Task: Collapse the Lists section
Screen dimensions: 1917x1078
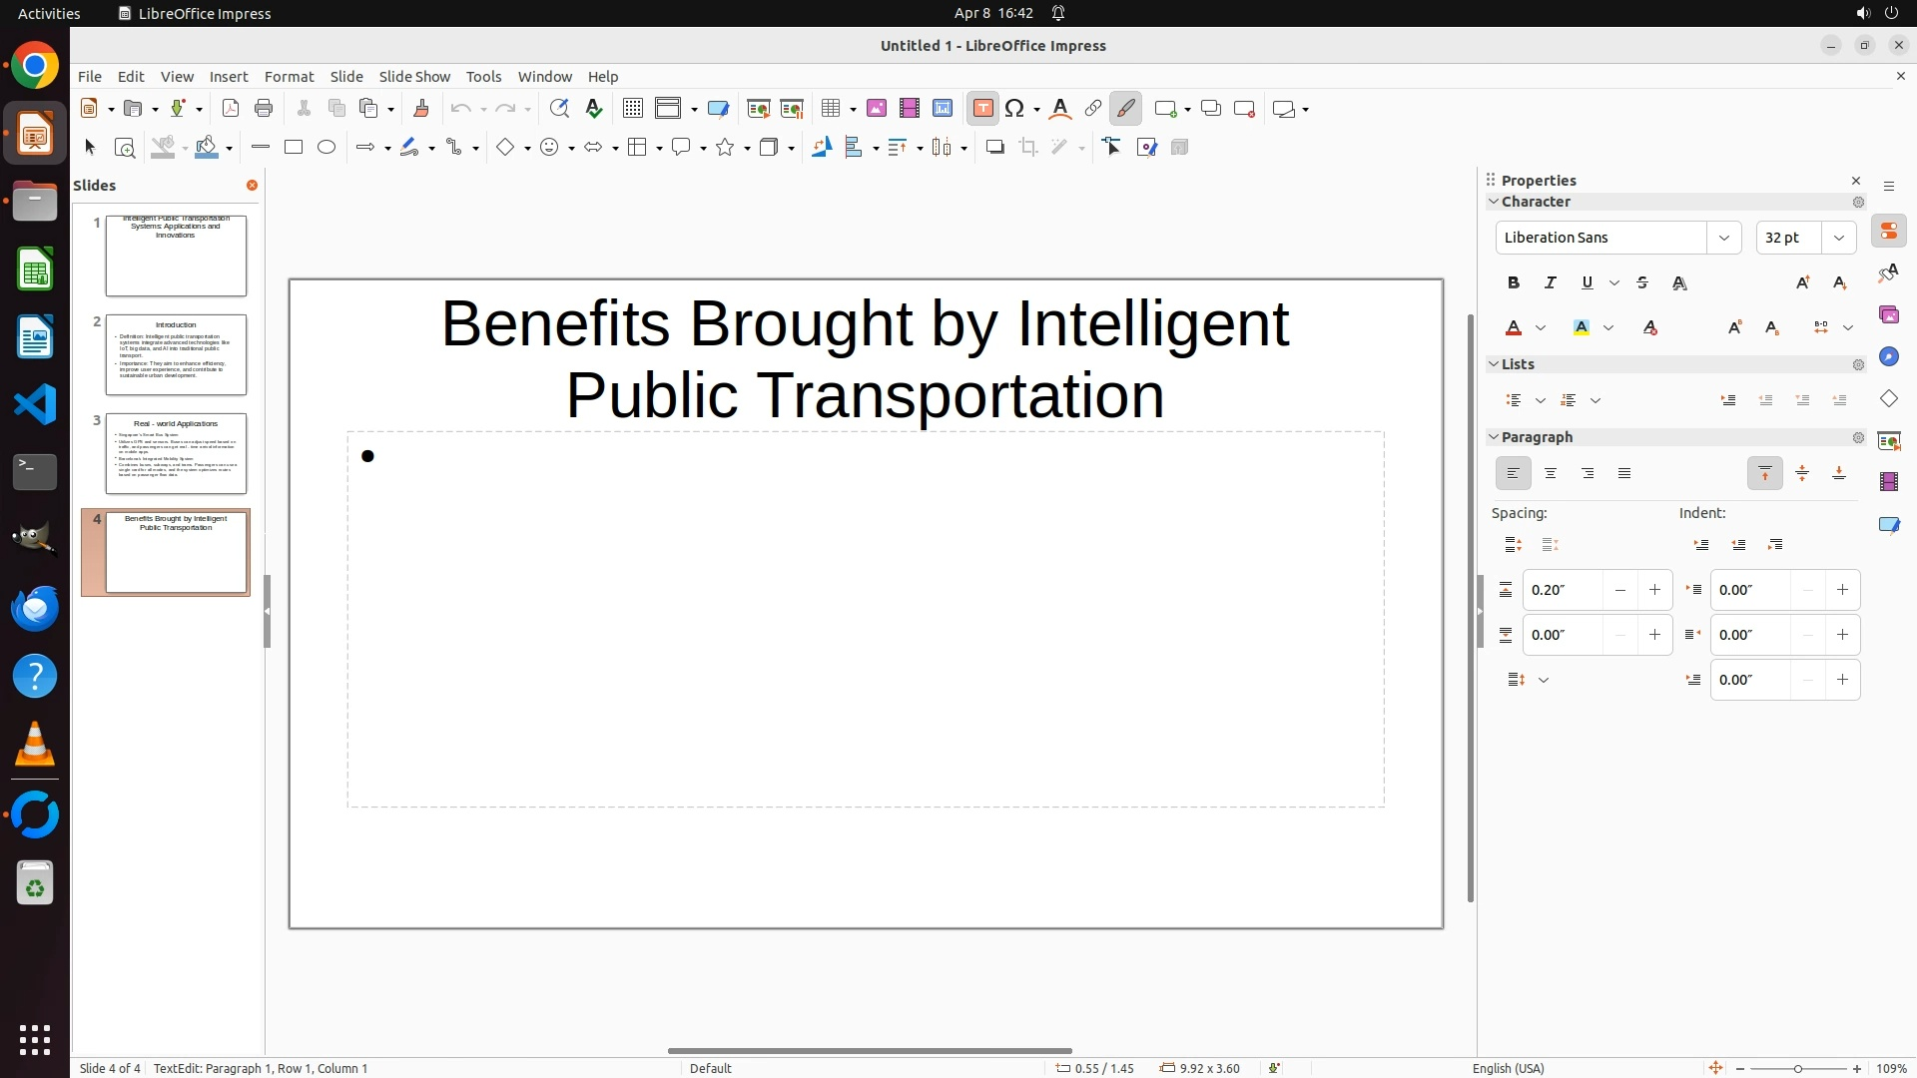Action: 1495,364
